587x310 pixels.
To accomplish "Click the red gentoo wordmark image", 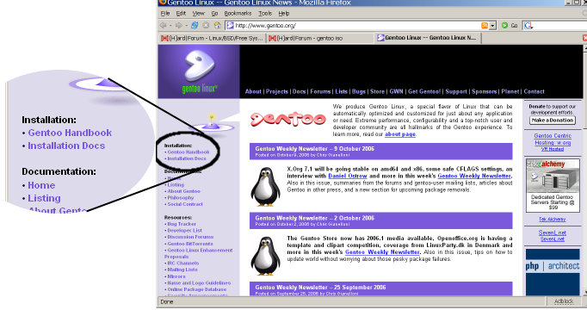I will coord(288,119).
